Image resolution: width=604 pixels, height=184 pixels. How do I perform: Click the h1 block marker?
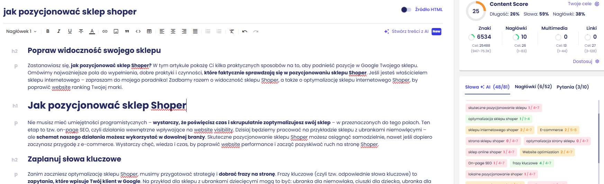click(x=15, y=106)
